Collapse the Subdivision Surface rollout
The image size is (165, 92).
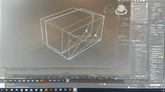(156, 49)
